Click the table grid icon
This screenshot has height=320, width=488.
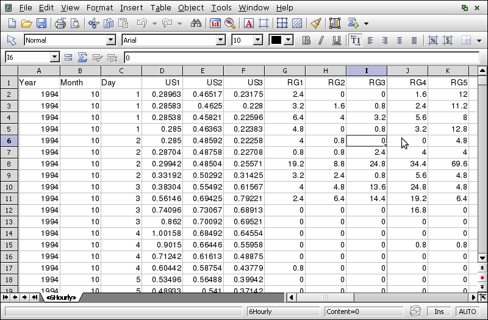(282, 23)
